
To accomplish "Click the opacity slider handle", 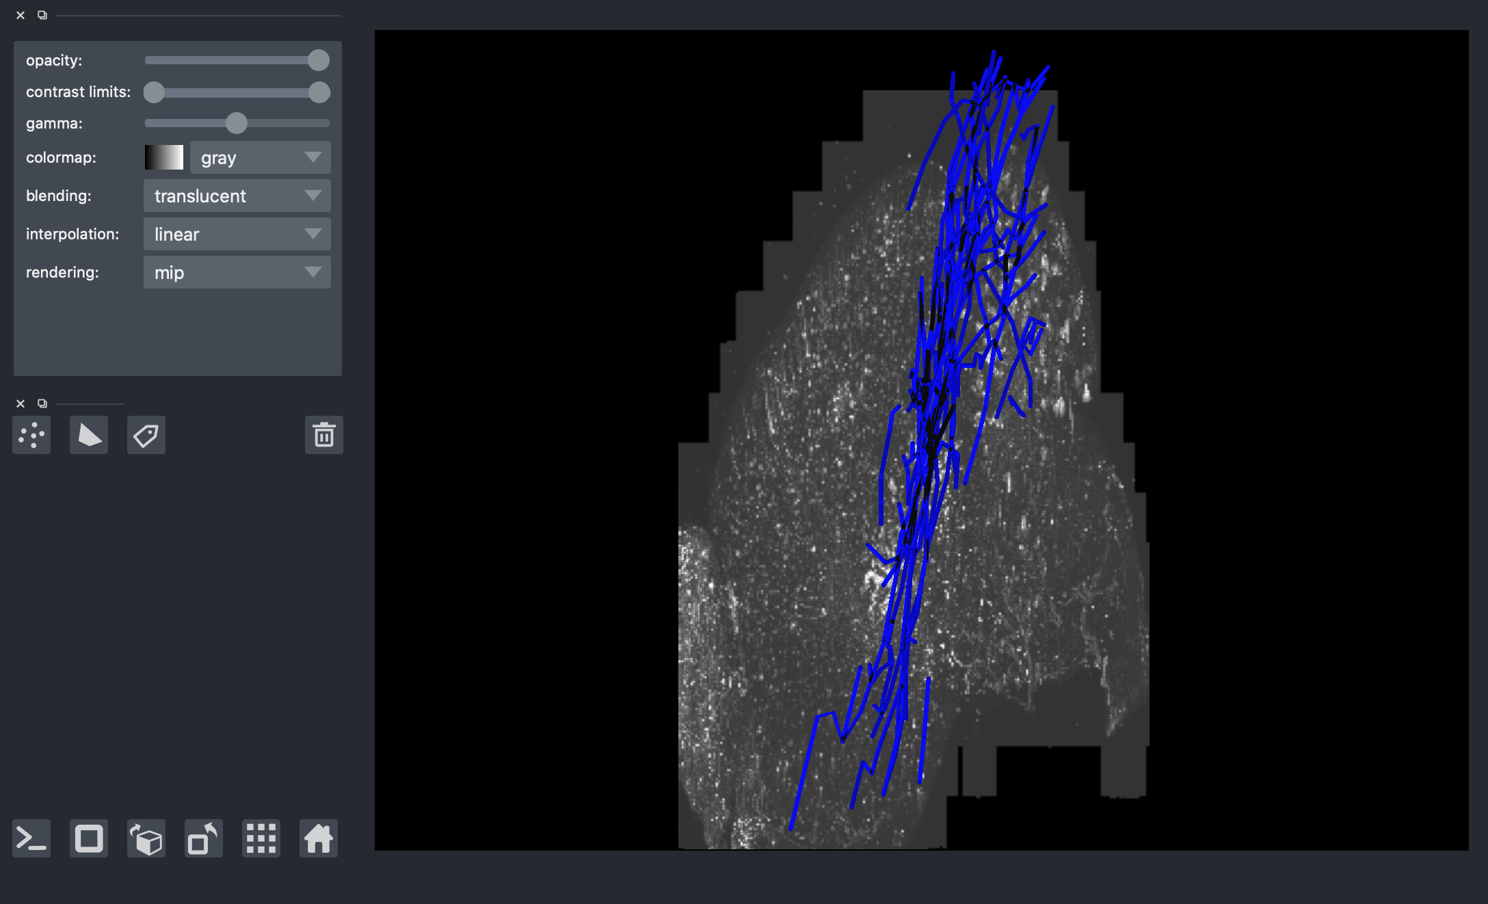I will click(319, 60).
